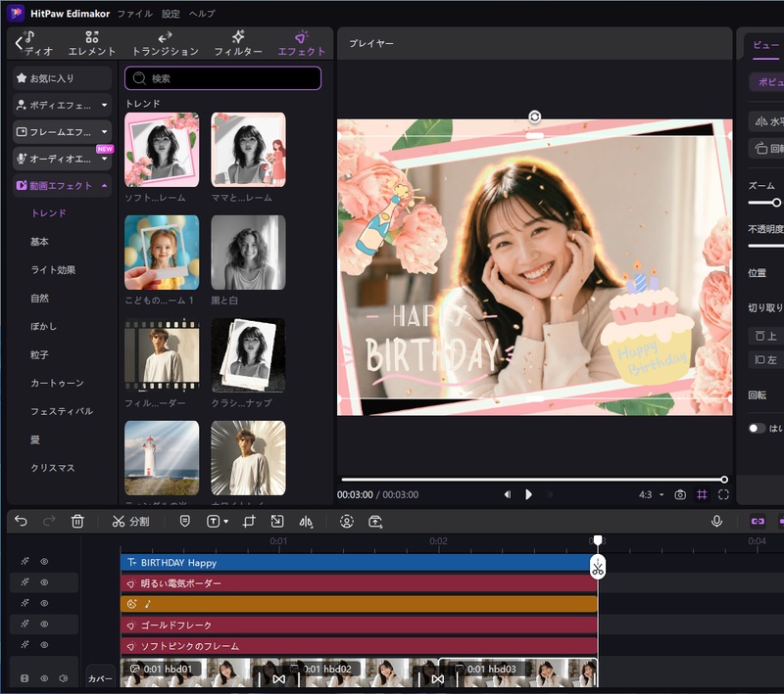This screenshot has height=694, width=784.
Task: Expand ボディエフェクト category
Action: click(x=62, y=106)
